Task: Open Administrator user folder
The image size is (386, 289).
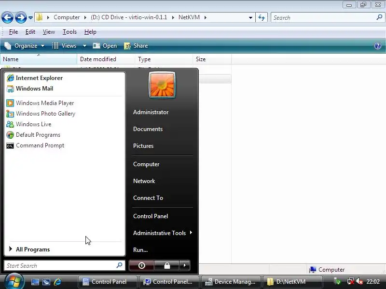Action: coord(151,112)
